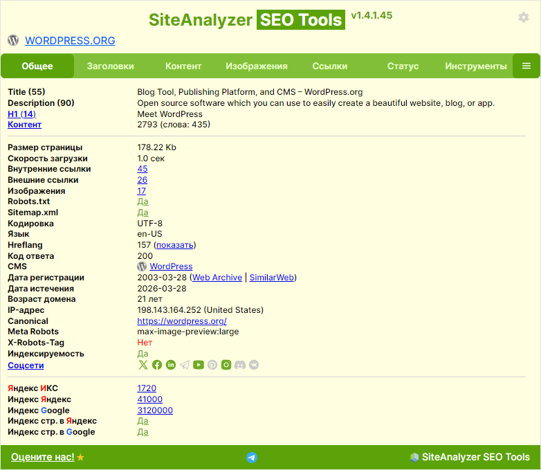
Task: Click the star icon next to Оцените нас
Action: coord(80,458)
